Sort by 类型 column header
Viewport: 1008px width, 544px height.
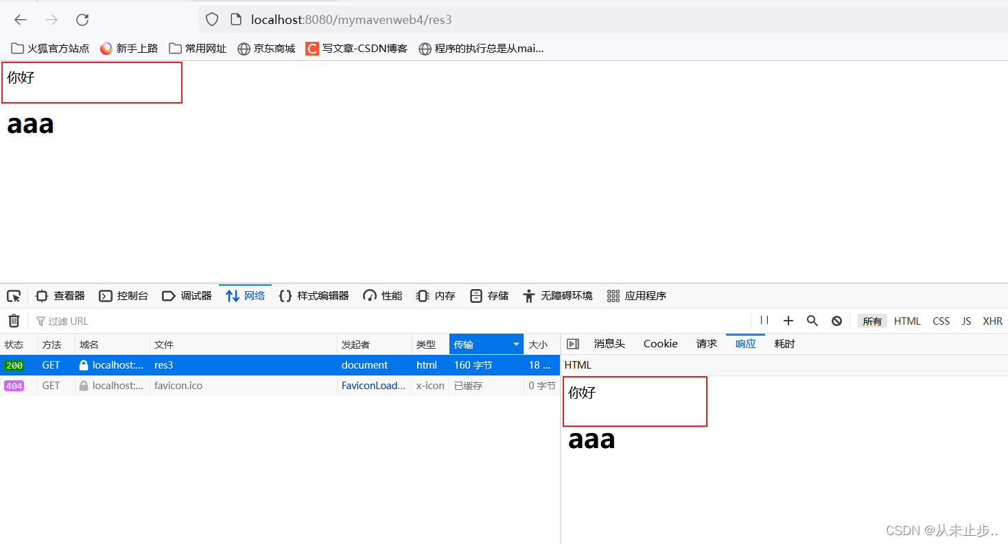[x=431, y=345]
